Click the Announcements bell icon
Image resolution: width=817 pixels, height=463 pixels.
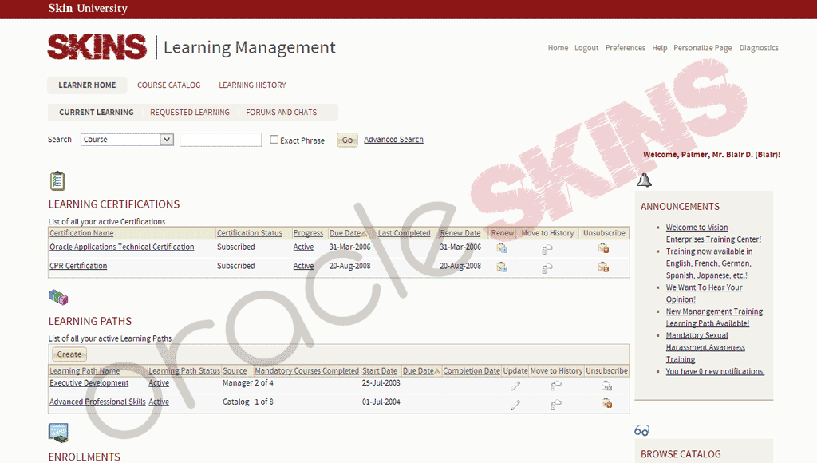[644, 180]
